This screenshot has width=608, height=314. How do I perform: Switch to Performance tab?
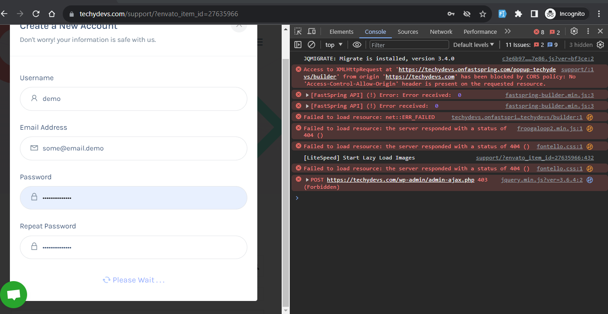click(480, 32)
